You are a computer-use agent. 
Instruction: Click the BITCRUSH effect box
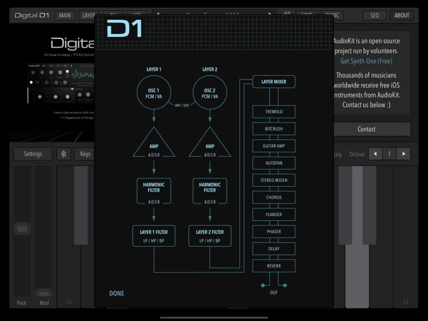pyautogui.click(x=274, y=129)
